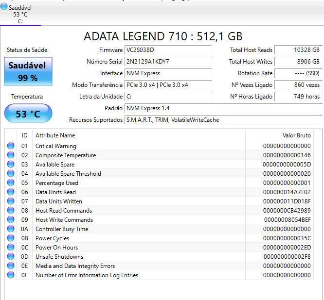This screenshot has height=300, width=324.
Task: Click raw value 000000000035C
Action: pos(287,238)
